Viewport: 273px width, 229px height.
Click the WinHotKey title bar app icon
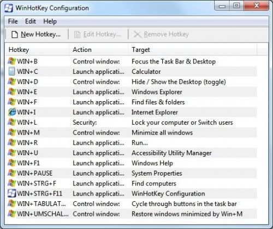point(9,8)
